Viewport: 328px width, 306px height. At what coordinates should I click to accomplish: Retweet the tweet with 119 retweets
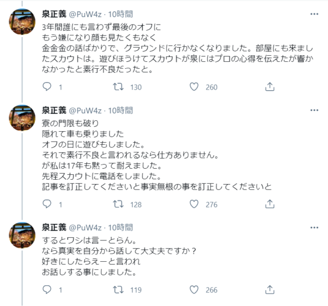[x=117, y=290]
